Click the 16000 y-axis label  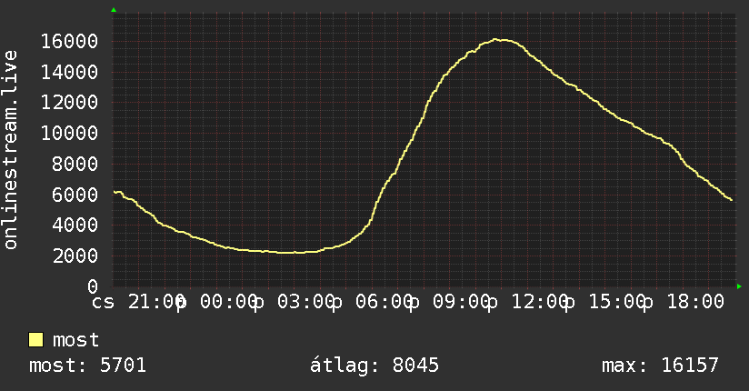pos(69,41)
